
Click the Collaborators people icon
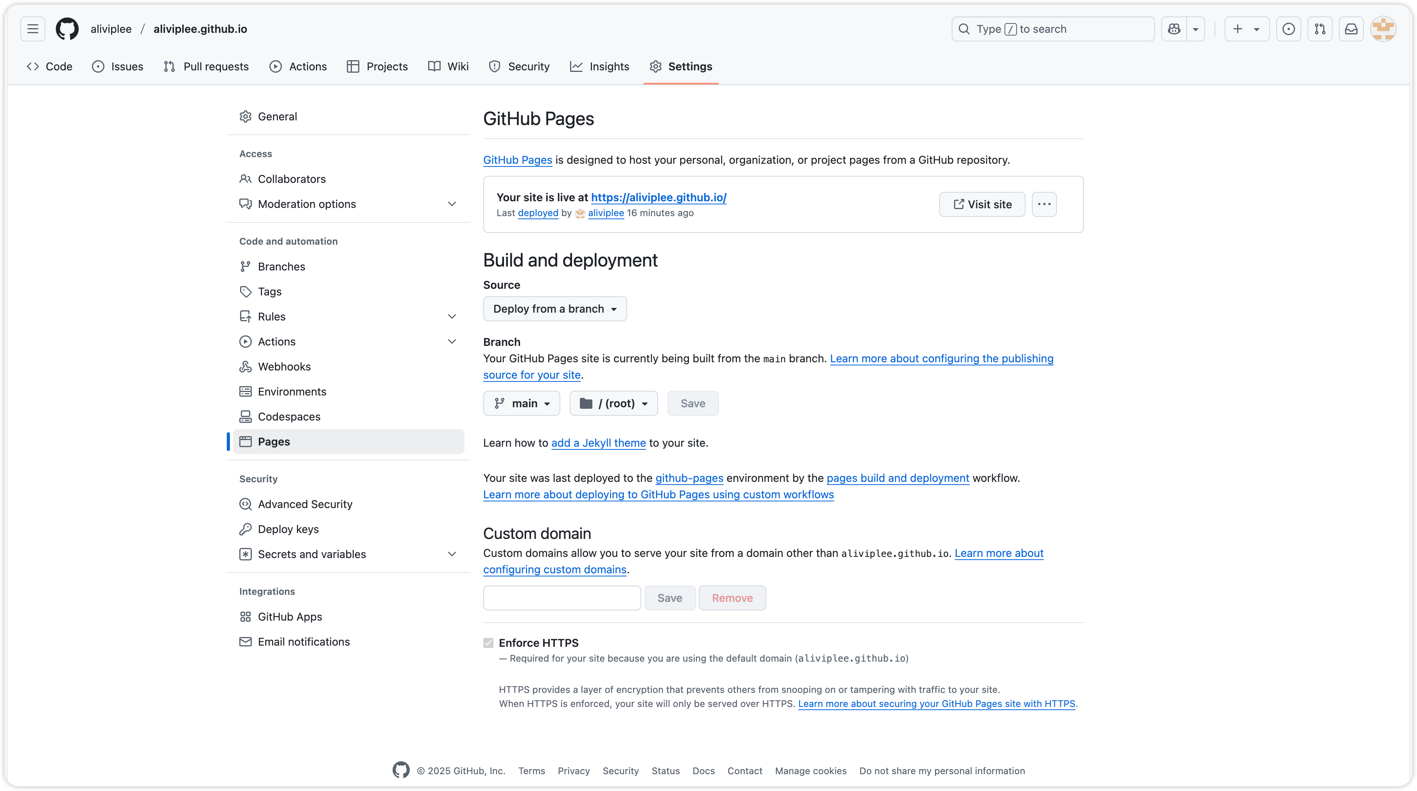point(245,179)
